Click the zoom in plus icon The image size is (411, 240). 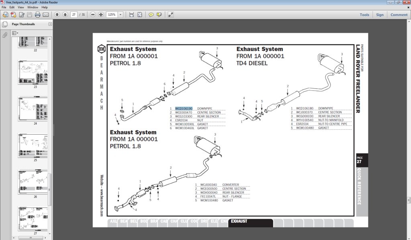click(x=101, y=15)
